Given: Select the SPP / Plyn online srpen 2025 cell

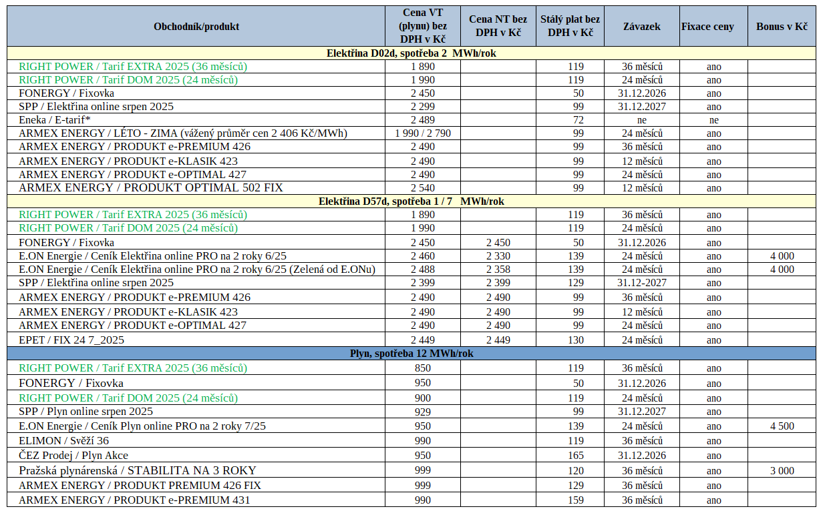Looking at the screenshot, I should pos(196,411).
